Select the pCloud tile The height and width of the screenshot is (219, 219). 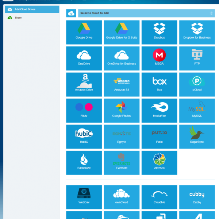tap(197, 85)
